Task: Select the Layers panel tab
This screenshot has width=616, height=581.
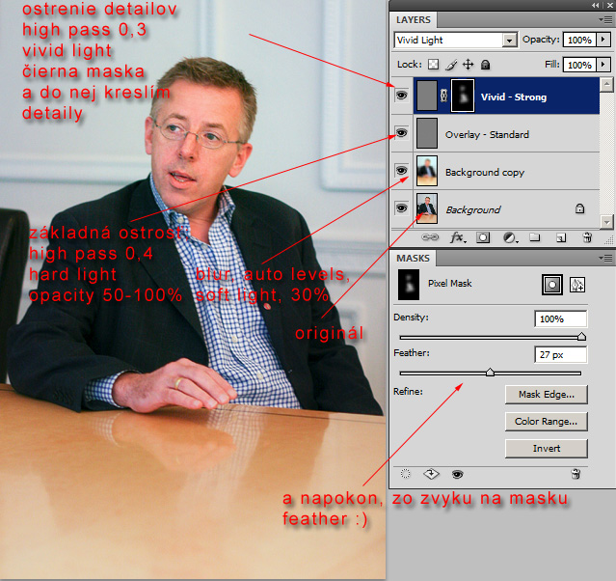Action: [x=414, y=19]
